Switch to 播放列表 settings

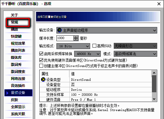click(18, 51)
